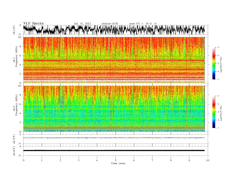Click the thick ch.4 voltage trace

pyautogui.click(x=114, y=151)
